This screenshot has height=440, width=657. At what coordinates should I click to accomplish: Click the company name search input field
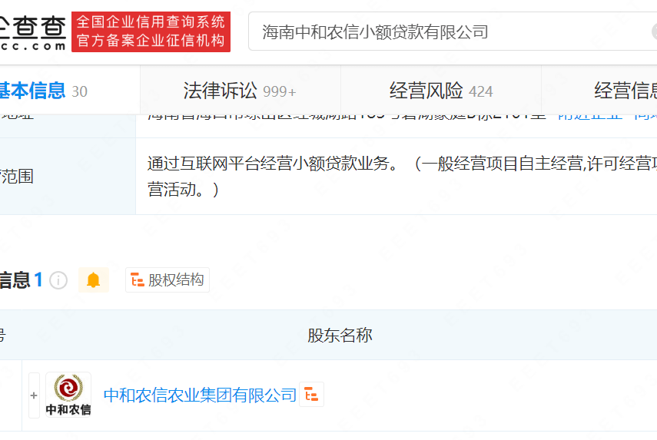coord(446,32)
